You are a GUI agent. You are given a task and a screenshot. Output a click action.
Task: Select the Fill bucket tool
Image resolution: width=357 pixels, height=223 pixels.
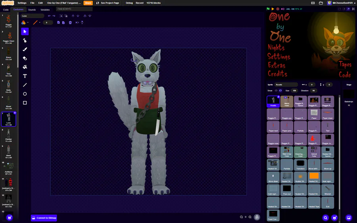click(25, 67)
